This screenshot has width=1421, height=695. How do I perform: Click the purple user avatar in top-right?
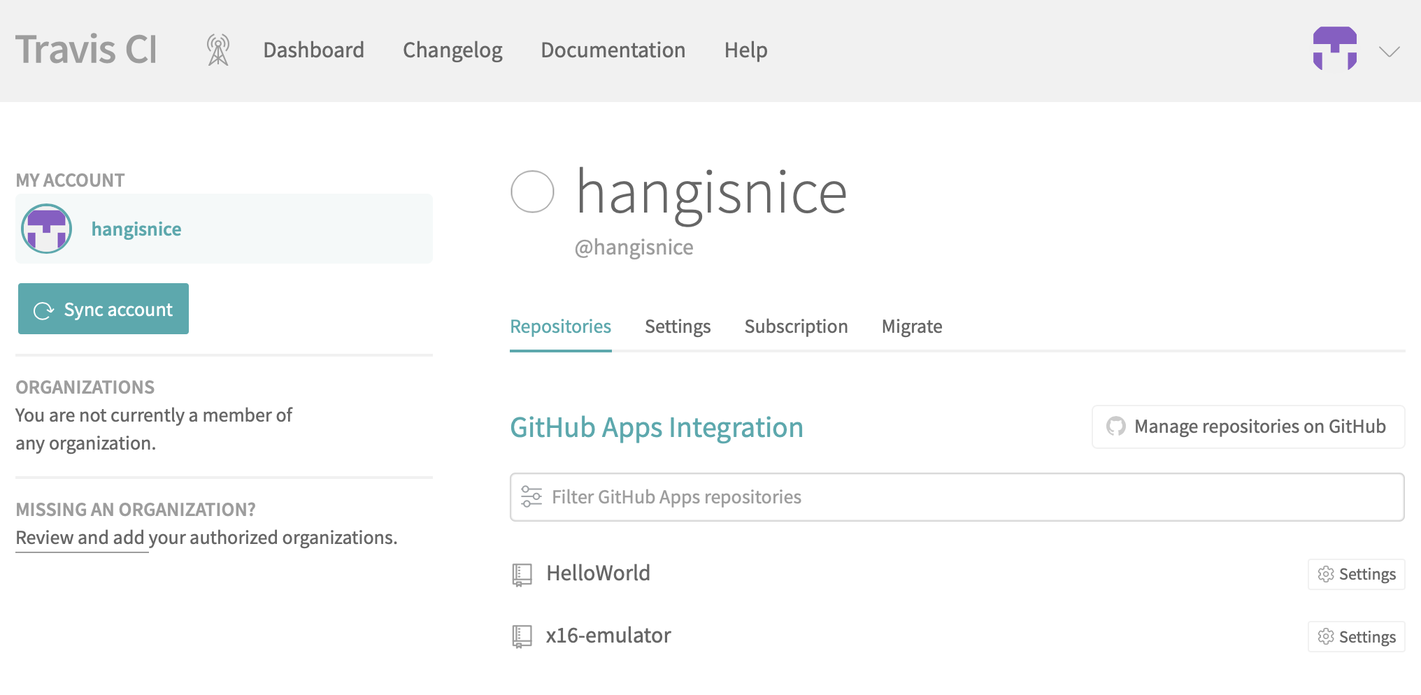point(1334,49)
